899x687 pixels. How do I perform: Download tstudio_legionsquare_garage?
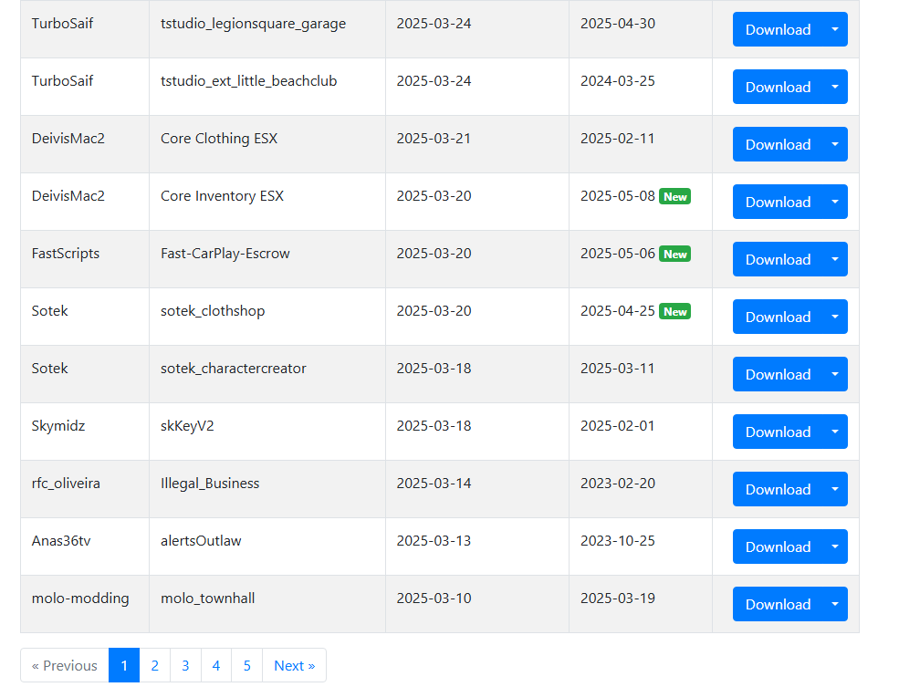(x=778, y=29)
